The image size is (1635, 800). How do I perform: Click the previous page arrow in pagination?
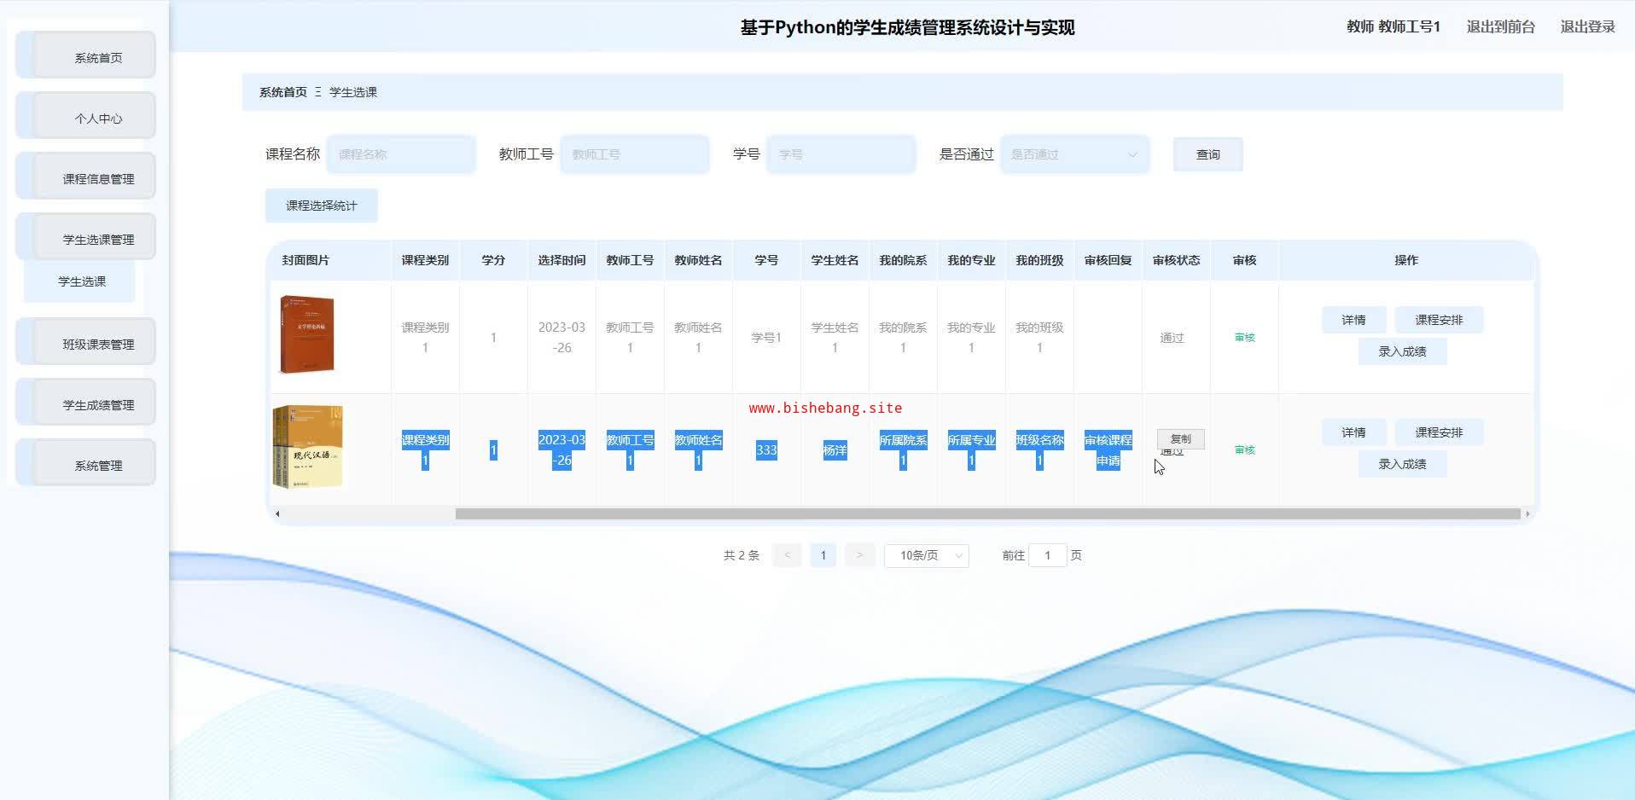[x=786, y=555]
